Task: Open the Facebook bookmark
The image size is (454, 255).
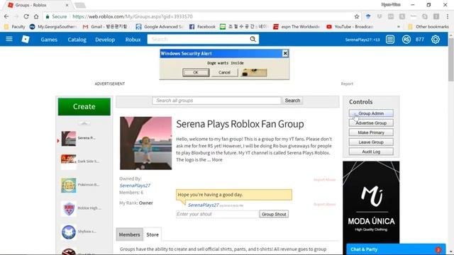Action: pos(202,27)
